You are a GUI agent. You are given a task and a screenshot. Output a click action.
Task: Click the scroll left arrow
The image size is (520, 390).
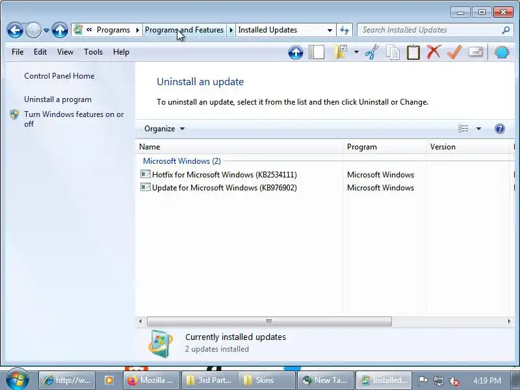pos(140,321)
